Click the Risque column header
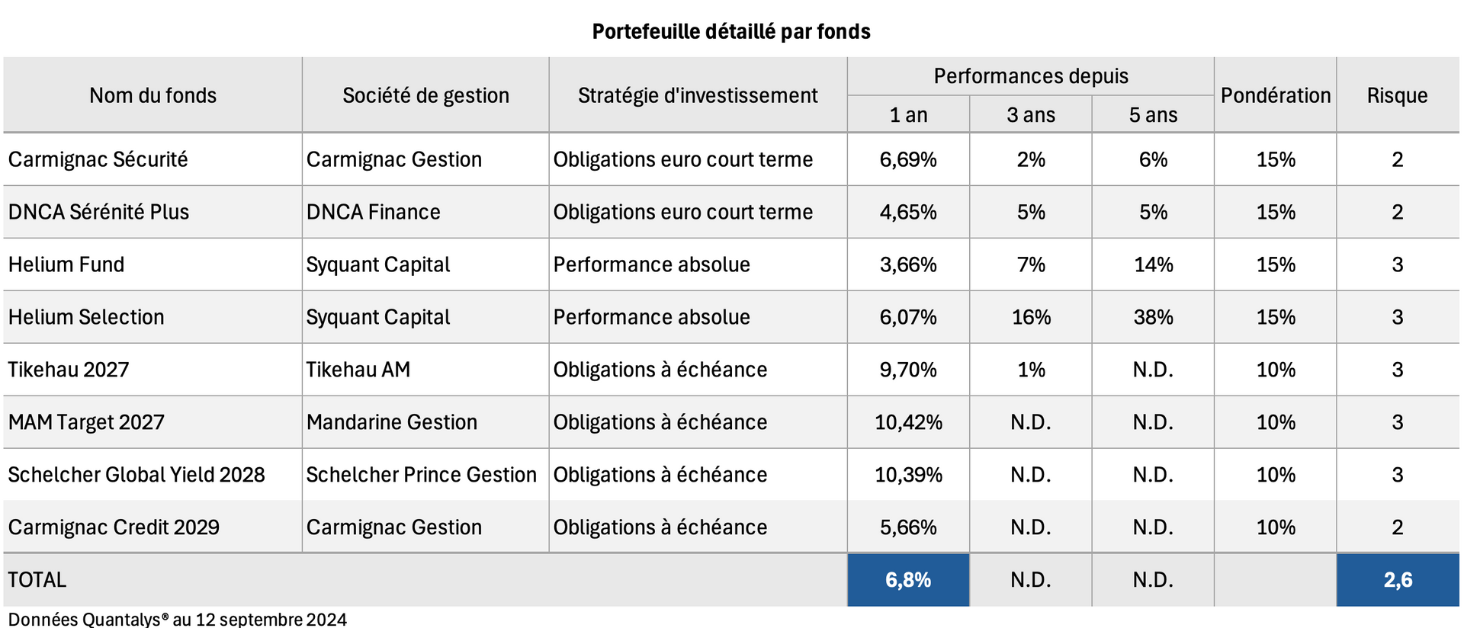This screenshot has height=628, width=1464. [x=1397, y=95]
